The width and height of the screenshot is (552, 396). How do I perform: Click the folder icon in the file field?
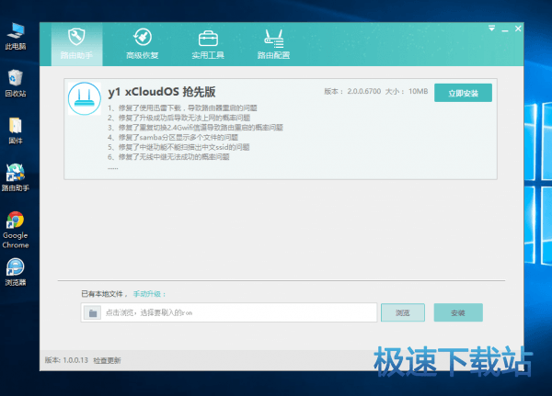93,312
